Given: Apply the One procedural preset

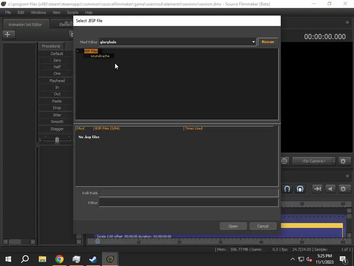Looking at the screenshot, I should click(x=57, y=73).
